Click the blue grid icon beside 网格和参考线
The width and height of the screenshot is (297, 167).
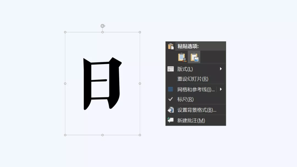[170, 89]
